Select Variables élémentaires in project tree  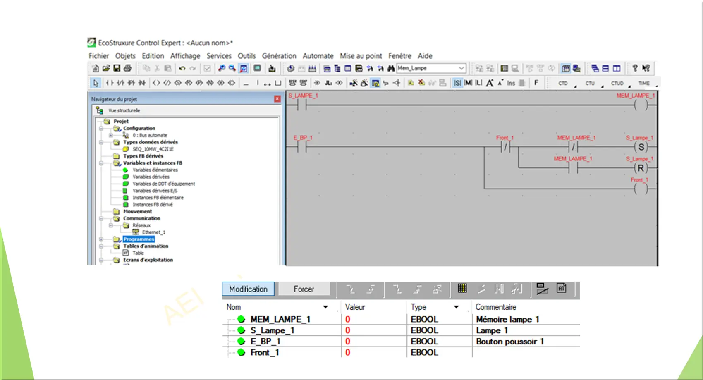click(x=155, y=170)
